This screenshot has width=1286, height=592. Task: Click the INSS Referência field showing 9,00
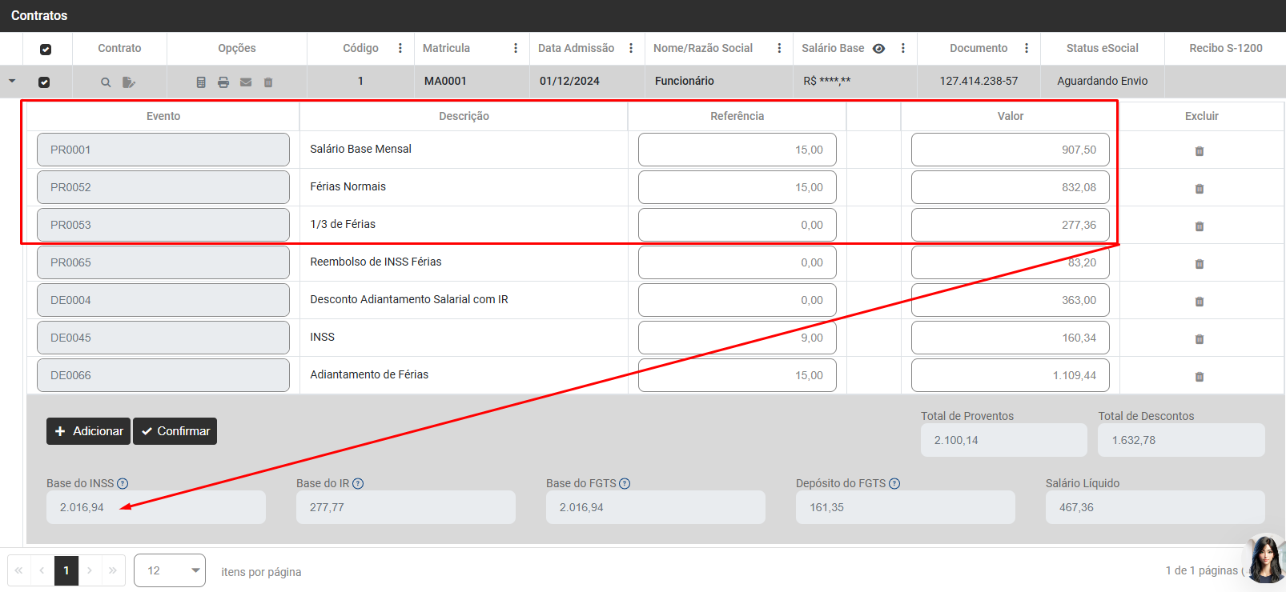point(737,338)
